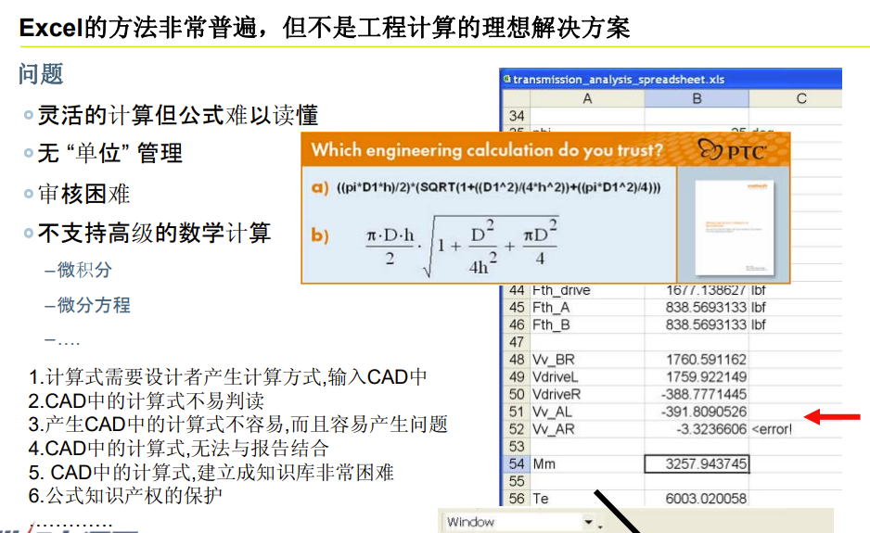Click the Mm label cell
Viewport: 870px width, 533px height.
point(587,463)
